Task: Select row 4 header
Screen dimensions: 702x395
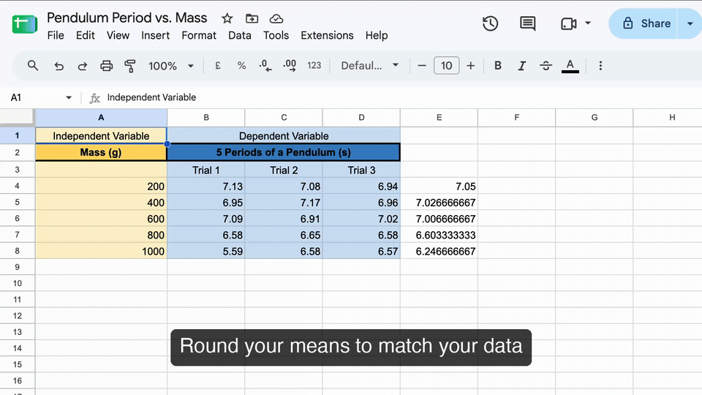Action: coord(17,186)
